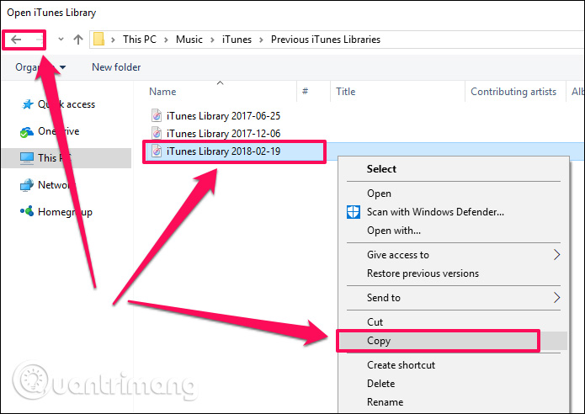This screenshot has width=585, height=414.
Task: Expand the chevron after This PC breadcrumb
Action: pos(166,40)
